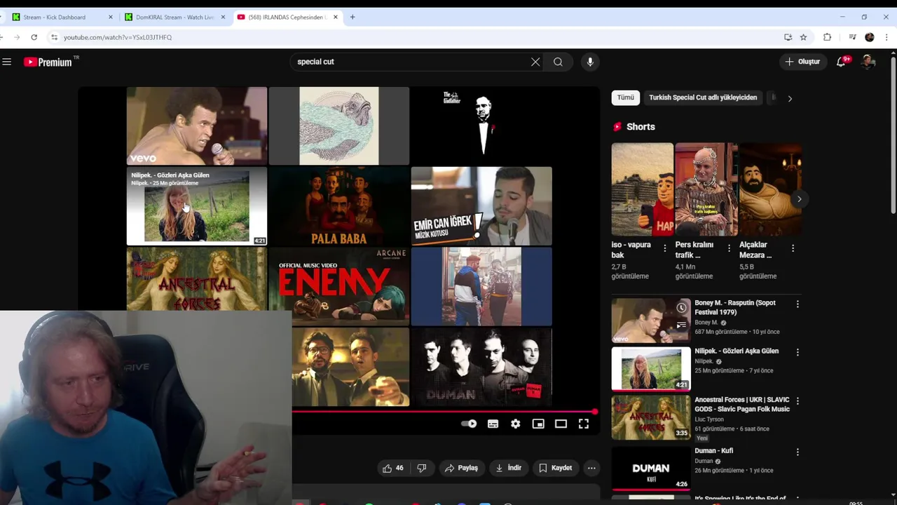
Task: Open options for Pers kralını trafik short
Action: click(x=729, y=248)
